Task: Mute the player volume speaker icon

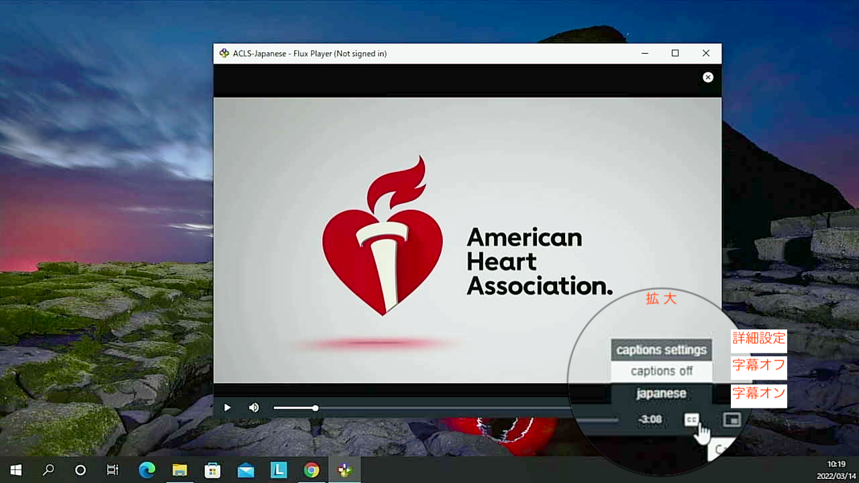Action: pos(254,407)
